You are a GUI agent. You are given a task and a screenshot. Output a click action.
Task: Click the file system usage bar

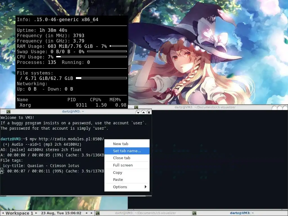click(101, 78)
